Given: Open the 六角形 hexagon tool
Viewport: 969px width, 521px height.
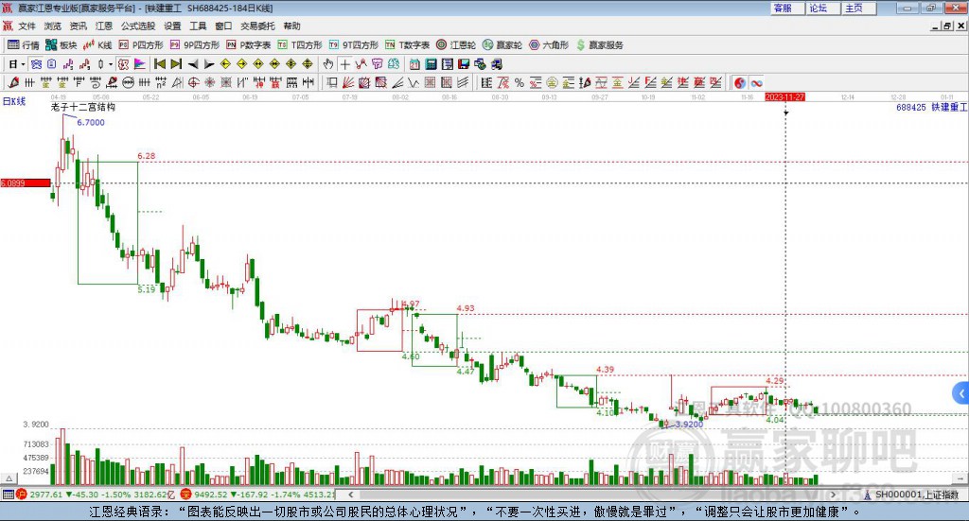Looking at the screenshot, I should click(549, 45).
